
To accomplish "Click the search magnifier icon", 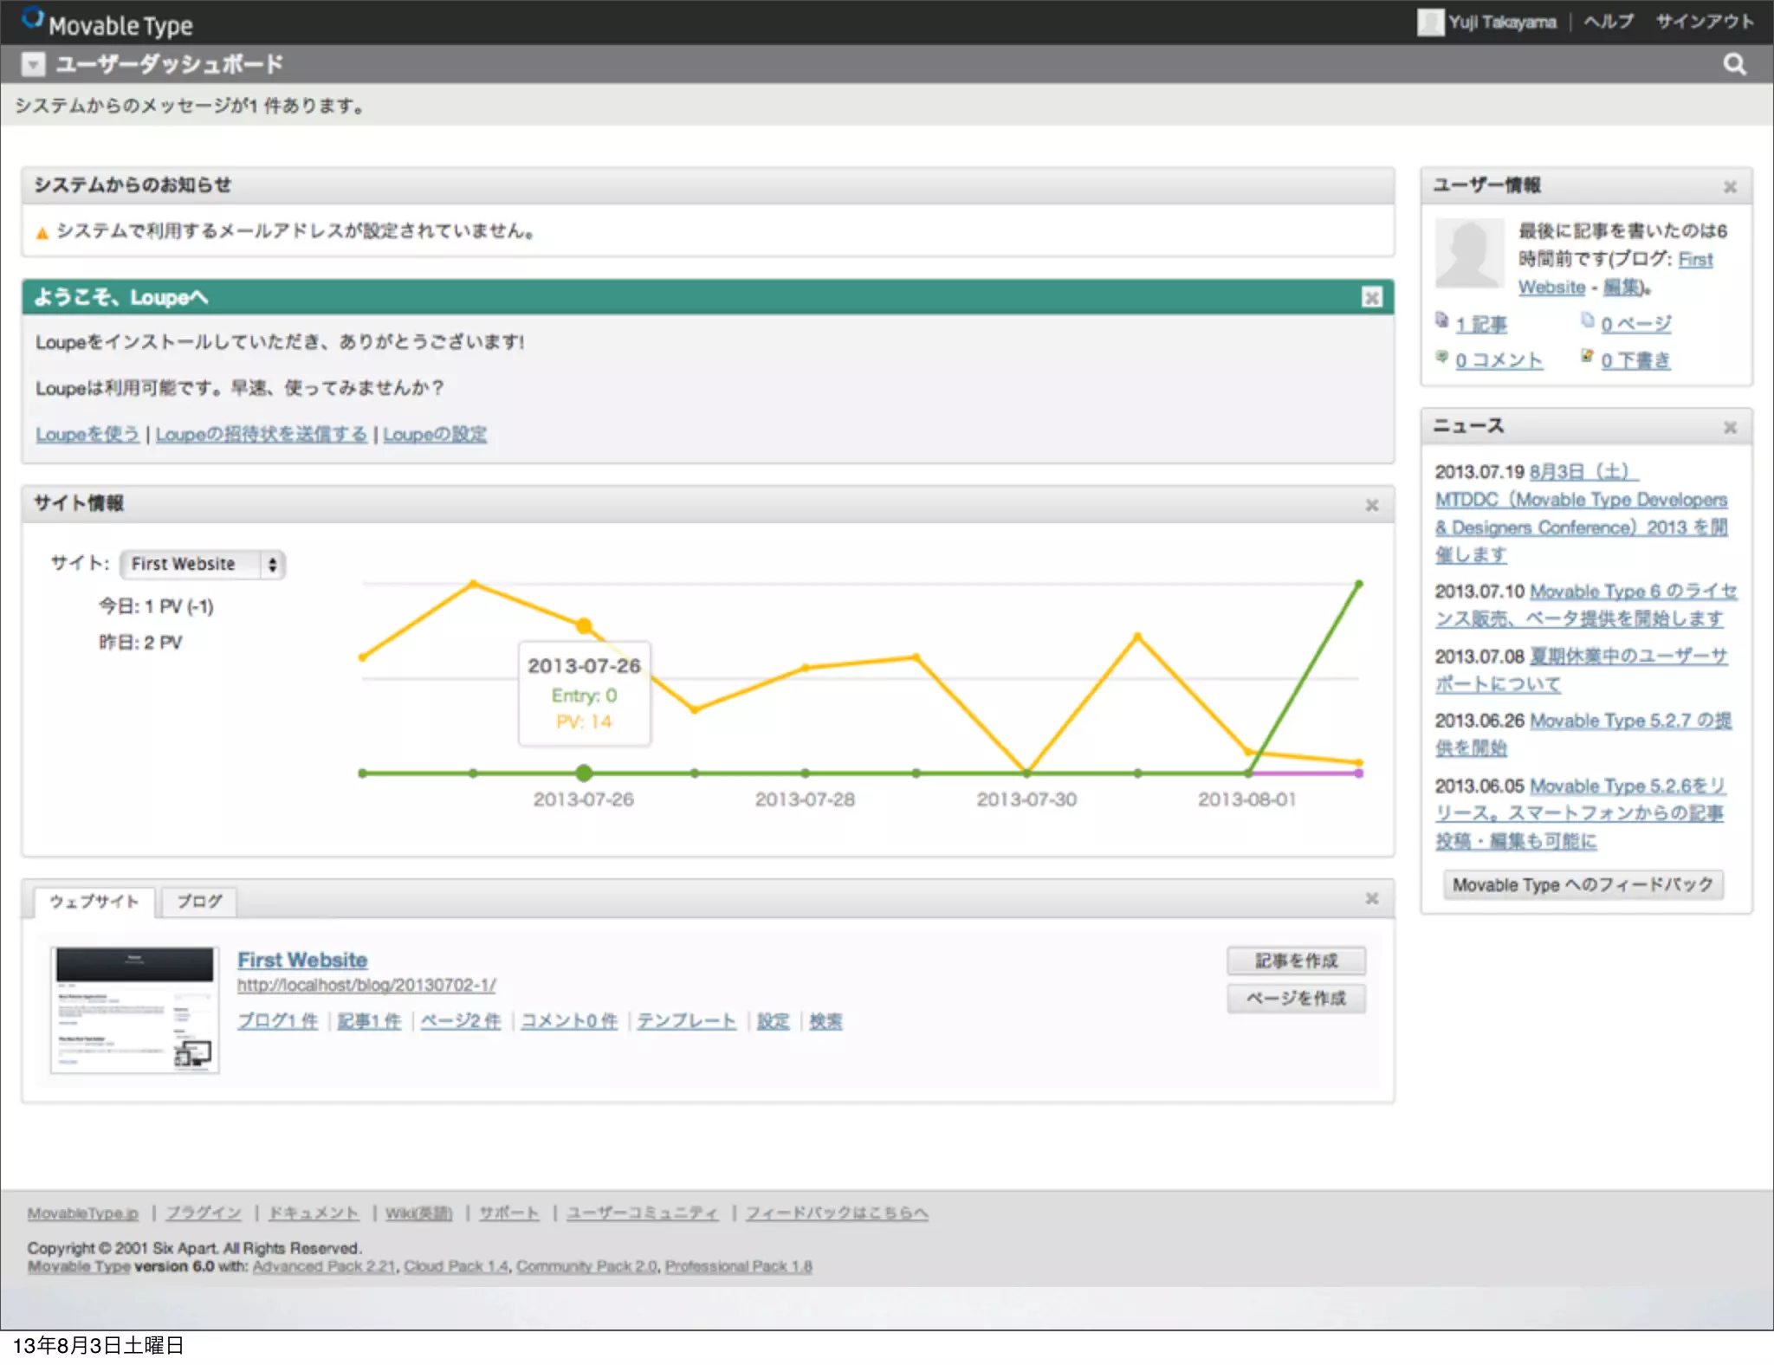I will (1734, 64).
